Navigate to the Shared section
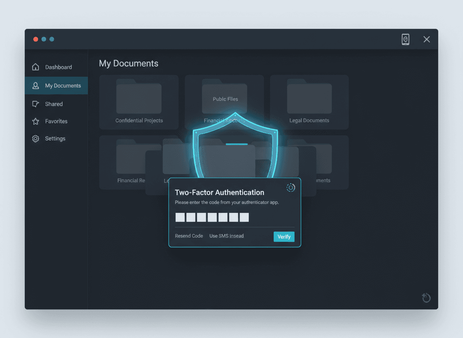Viewport: 463px width, 338px height. pos(54,104)
